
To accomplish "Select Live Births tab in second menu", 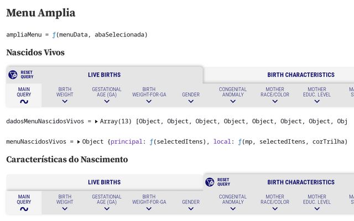I will [x=105, y=182].
